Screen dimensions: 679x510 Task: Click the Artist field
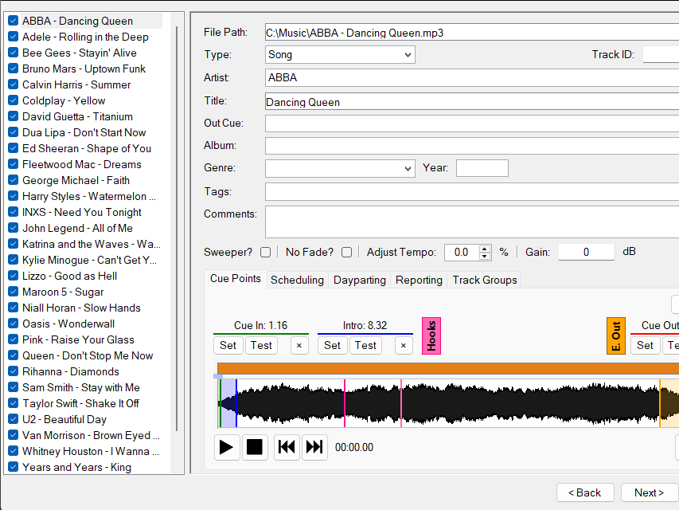471,77
